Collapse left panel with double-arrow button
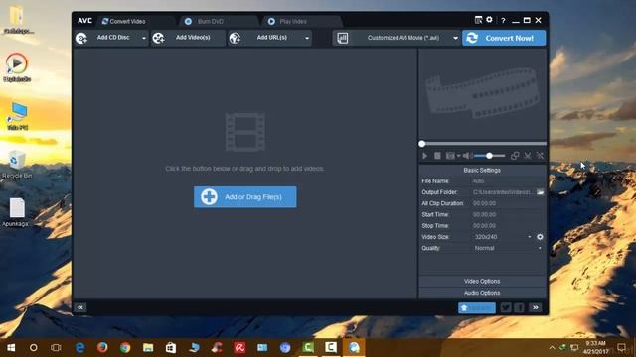Viewport: 636px width, 357px height. pos(80,308)
